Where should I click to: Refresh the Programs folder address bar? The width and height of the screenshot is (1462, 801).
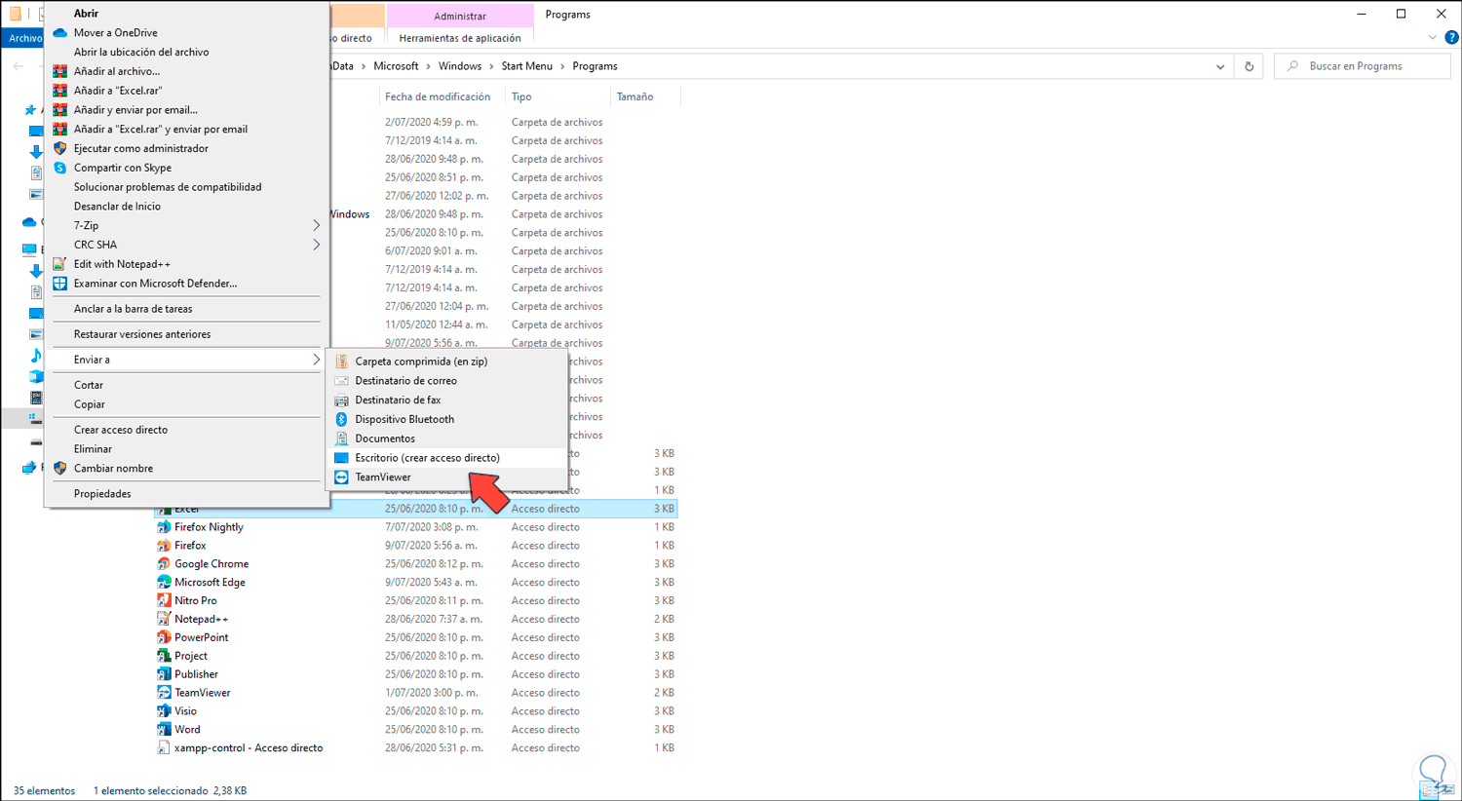click(x=1249, y=66)
